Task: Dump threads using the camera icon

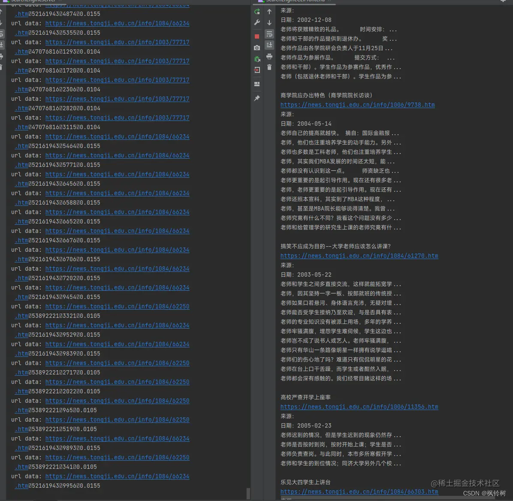Action: [257, 48]
